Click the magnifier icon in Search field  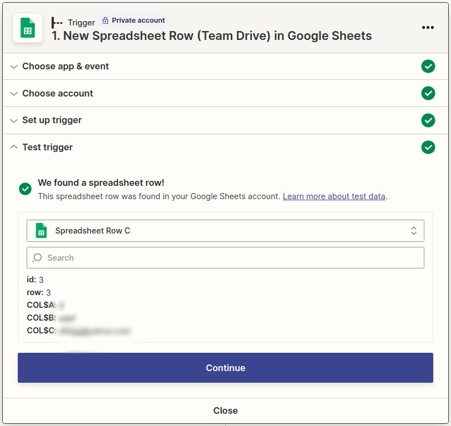tap(37, 258)
